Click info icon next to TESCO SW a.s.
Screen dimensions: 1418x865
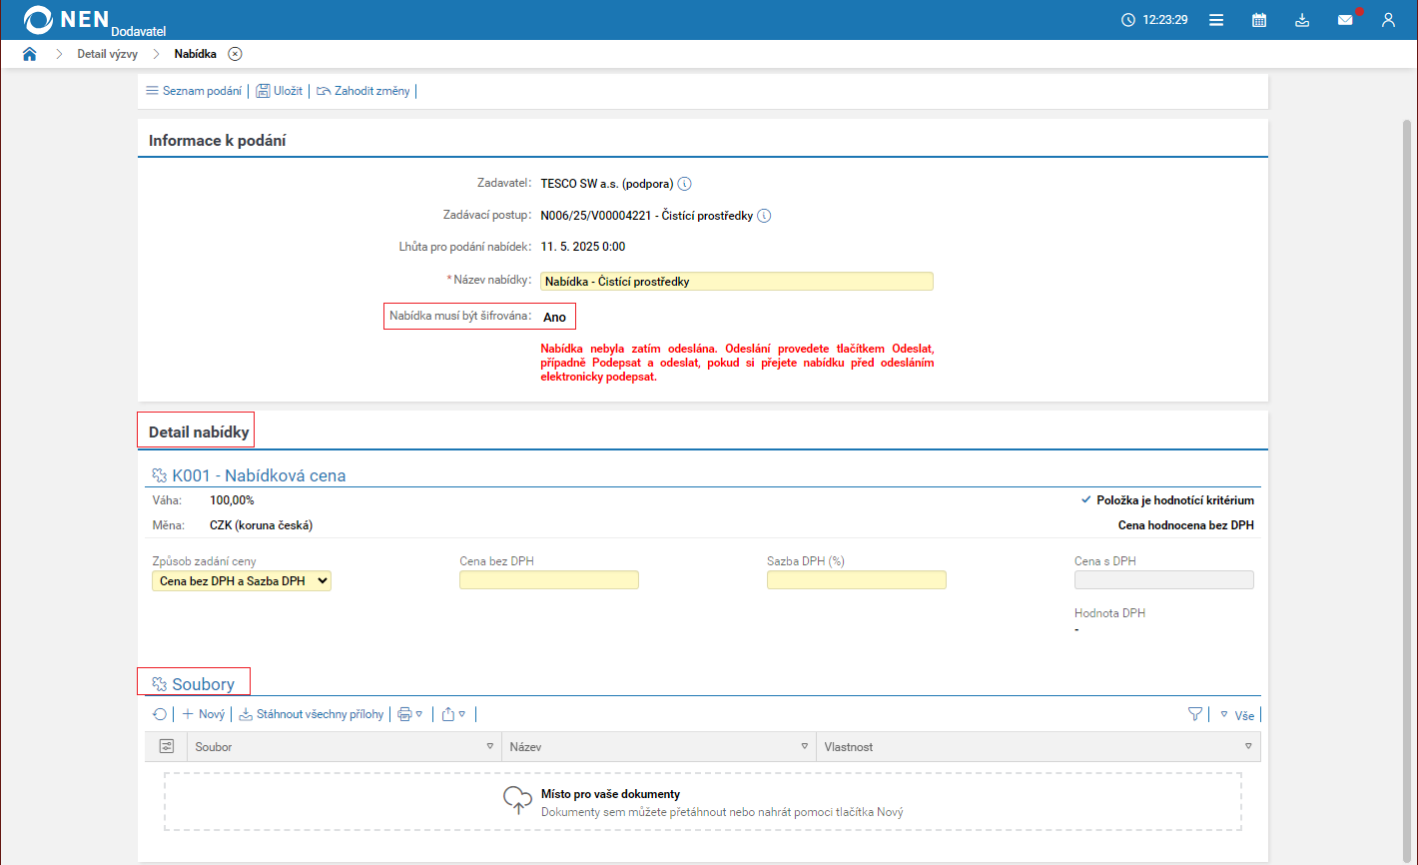click(685, 184)
